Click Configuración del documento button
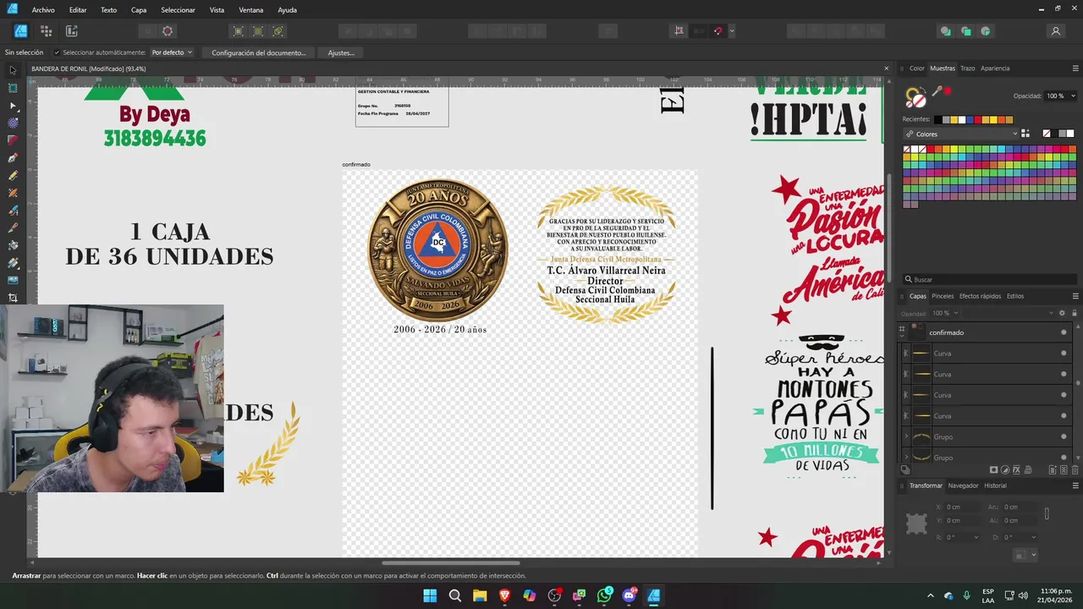The width and height of the screenshot is (1083, 609). tap(259, 52)
